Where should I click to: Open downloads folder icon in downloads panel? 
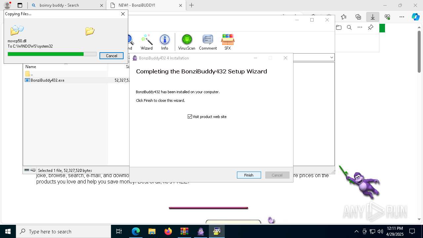(339, 27)
